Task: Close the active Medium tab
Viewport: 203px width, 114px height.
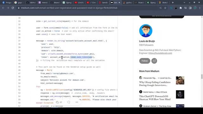Action: coord(119,3)
